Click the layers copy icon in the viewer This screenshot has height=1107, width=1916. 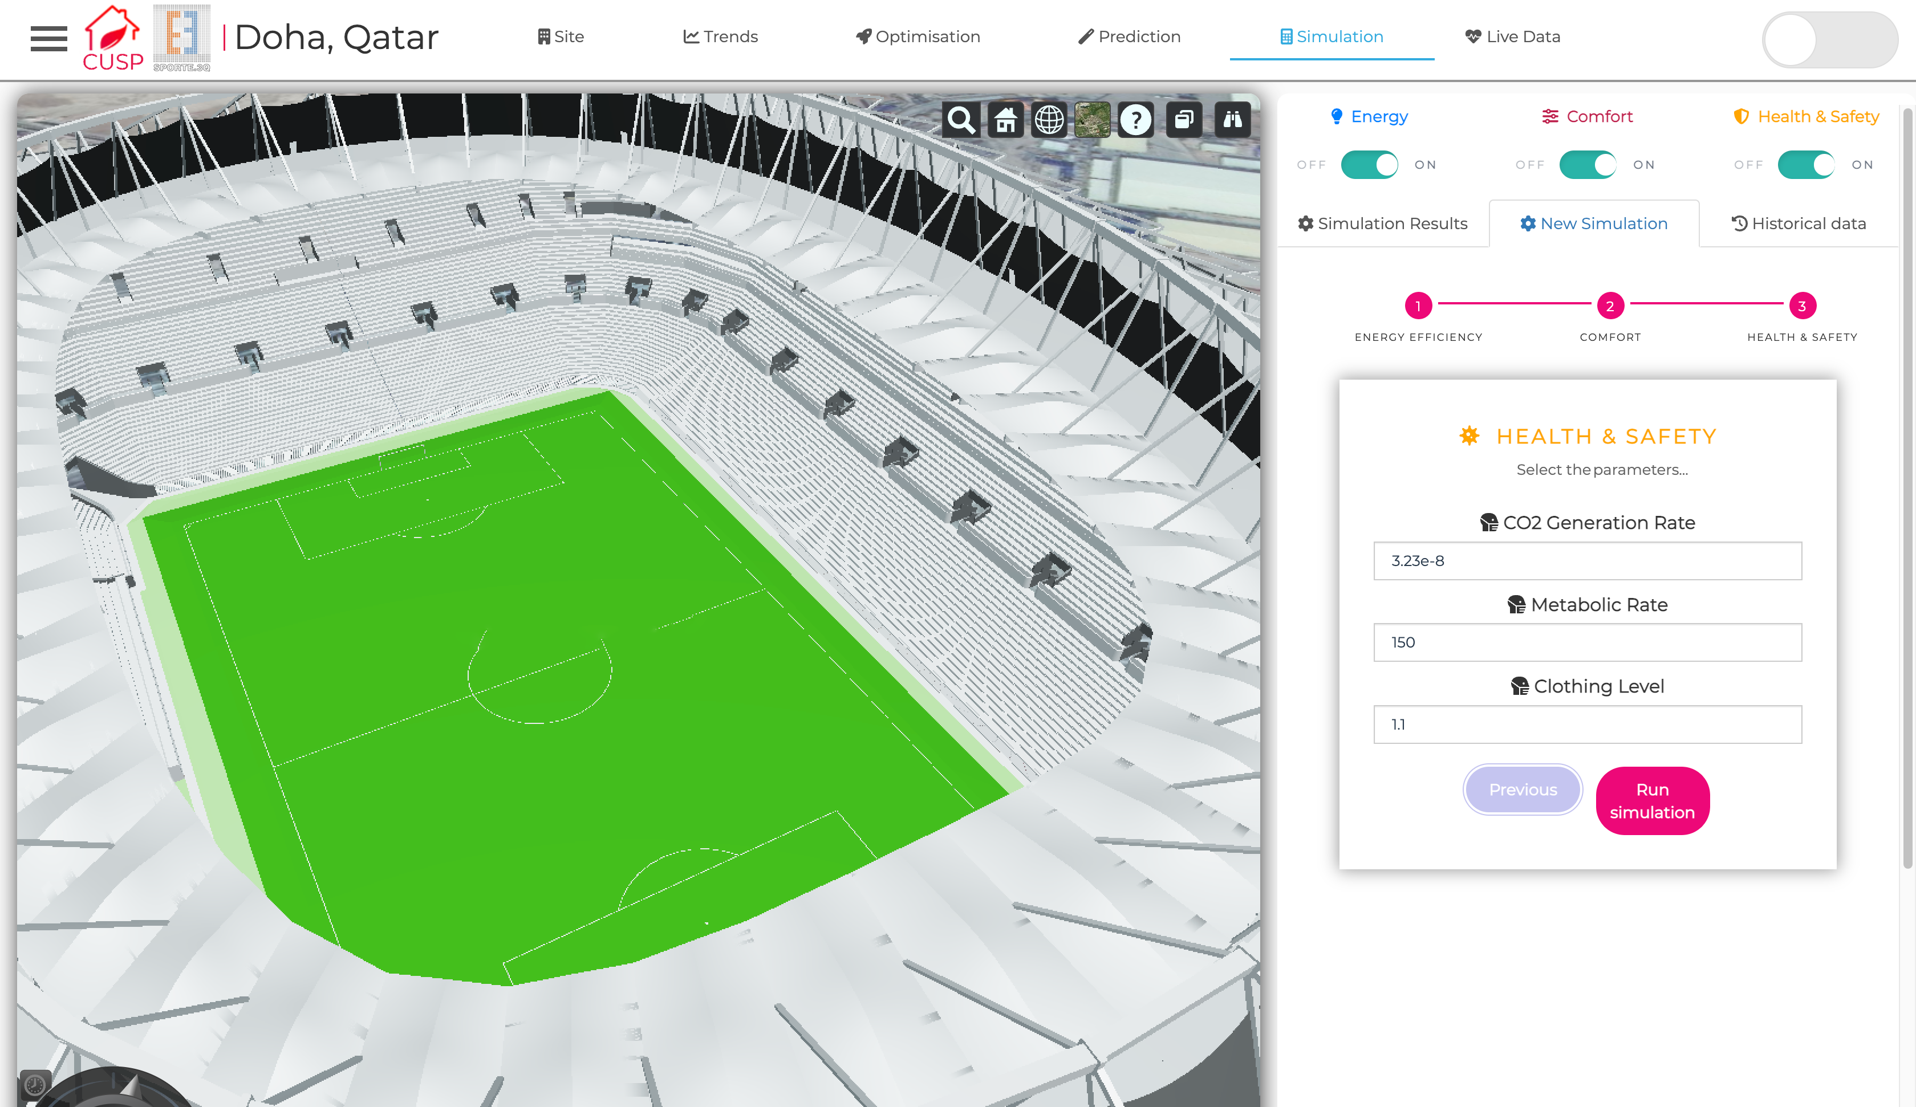[x=1184, y=119]
